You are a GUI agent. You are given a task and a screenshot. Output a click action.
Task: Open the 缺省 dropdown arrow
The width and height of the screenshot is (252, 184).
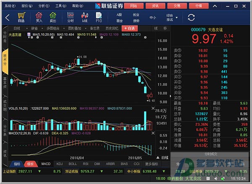(42, 29)
